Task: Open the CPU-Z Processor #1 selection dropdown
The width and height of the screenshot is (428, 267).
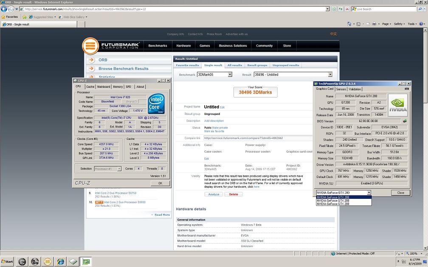Action: click(119, 169)
